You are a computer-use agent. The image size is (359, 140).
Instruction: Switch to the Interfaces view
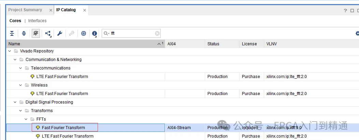tap(37, 20)
